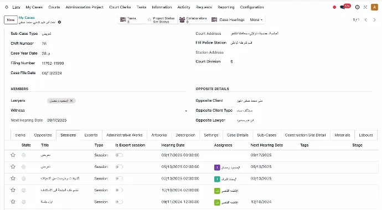This screenshot has width=382, height=210.
Task: Open Project Status set status button
Action: point(161,20)
